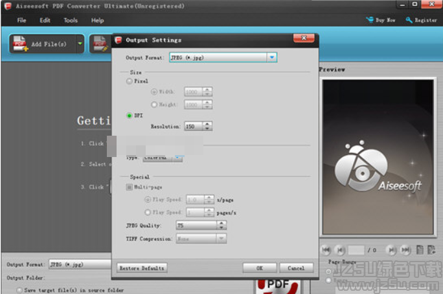Adjust the Resolution stepper arrows
The width and height of the screenshot is (443, 294).
(x=207, y=126)
